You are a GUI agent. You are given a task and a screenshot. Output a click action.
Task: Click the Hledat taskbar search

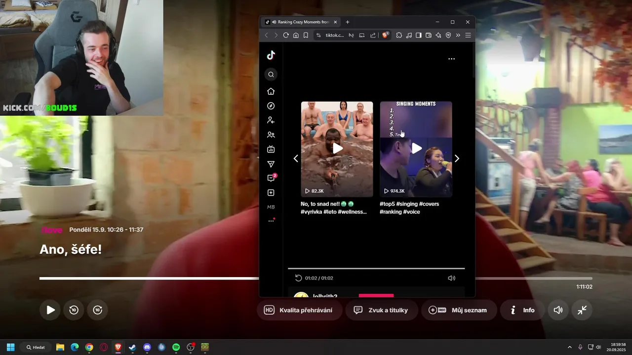coord(36,347)
